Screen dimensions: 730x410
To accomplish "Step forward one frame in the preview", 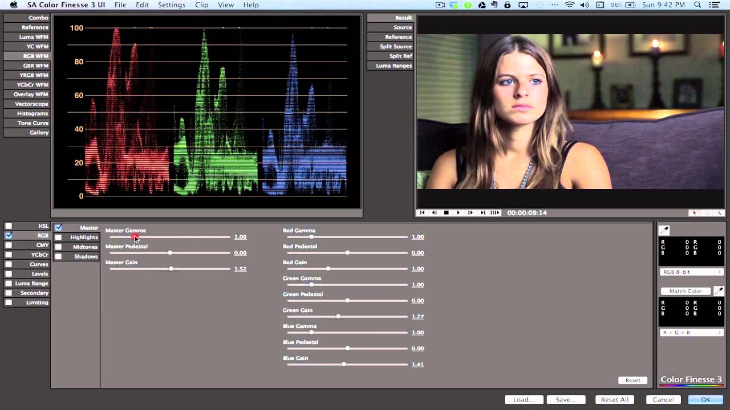I will (x=470, y=212).
